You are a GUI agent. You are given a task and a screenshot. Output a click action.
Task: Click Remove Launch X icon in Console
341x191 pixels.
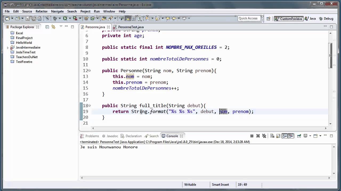[258, 136]
